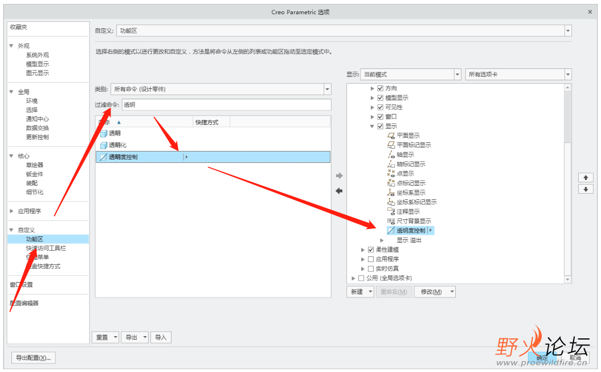The width and height of the screenshot is (601, 372).
Task: Click the 尺寸背景显示 icon
Action: [391, 221]
